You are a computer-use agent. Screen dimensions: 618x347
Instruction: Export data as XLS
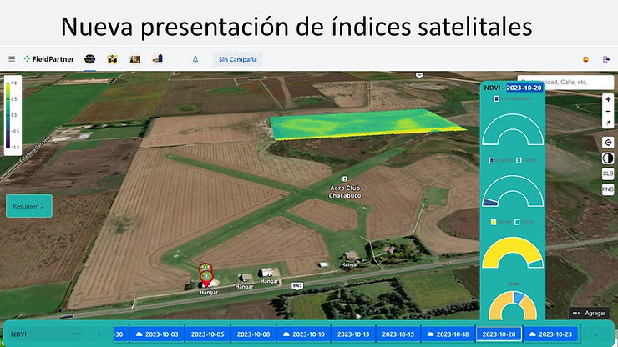(x=608, y=173)
